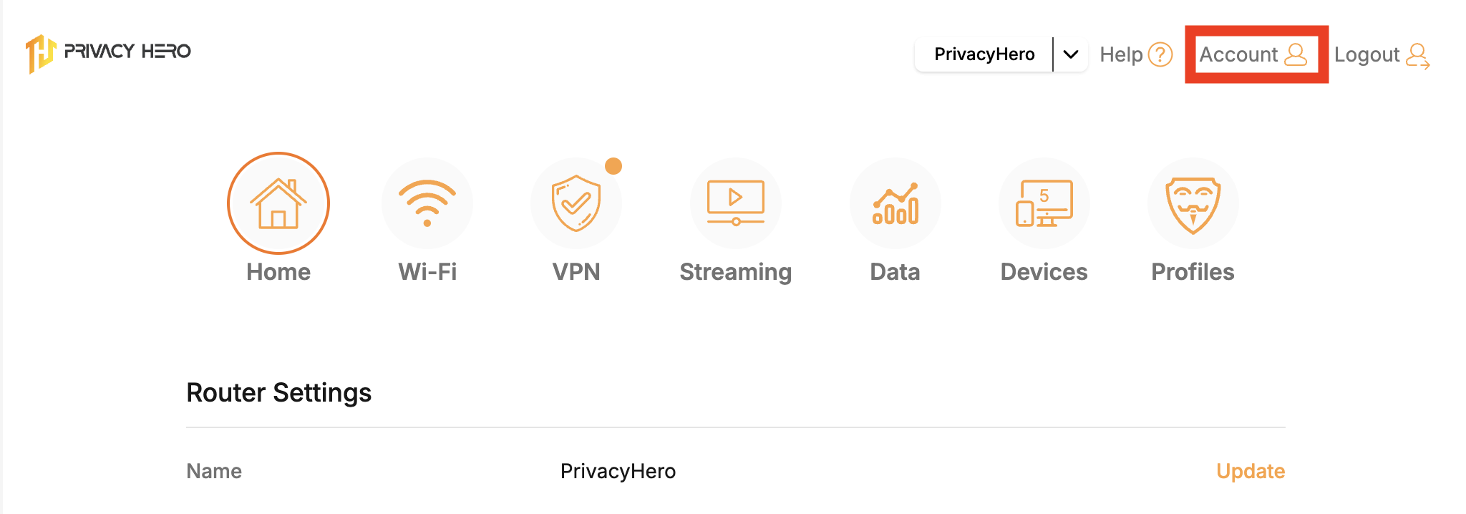Screen dimensions: 1466x514
Task: Open the Help question mark icon
Action: [x=1161, y=54]
